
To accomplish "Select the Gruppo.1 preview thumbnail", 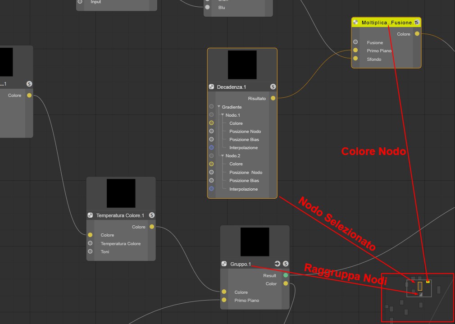I will pos(255,242).
